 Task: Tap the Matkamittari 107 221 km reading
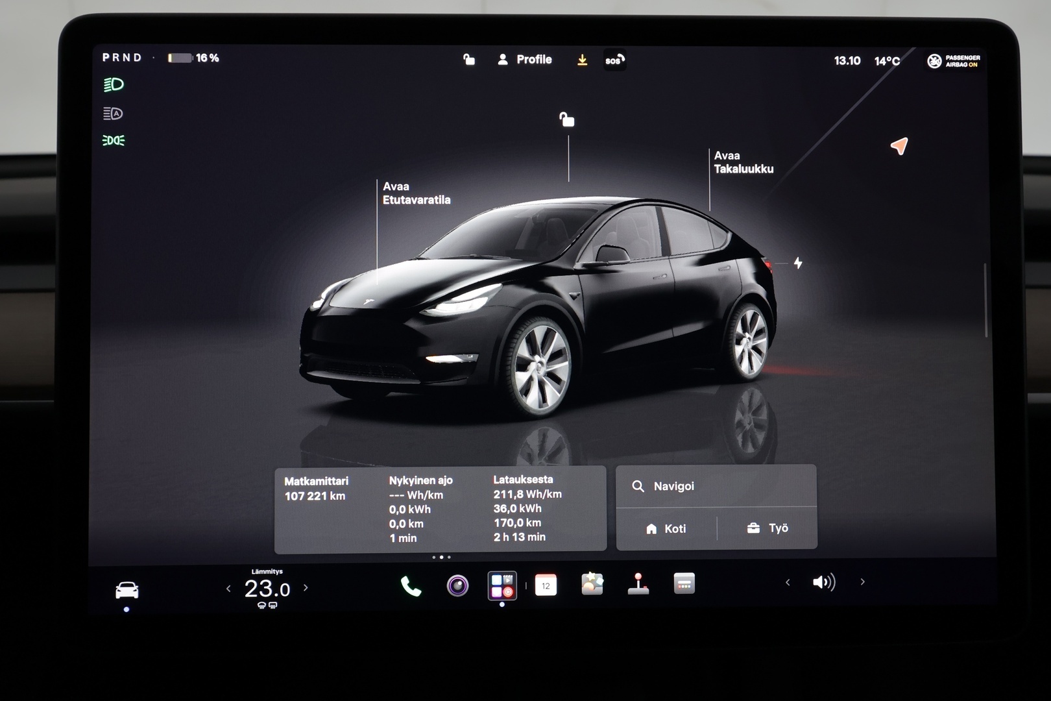coord(316,488)
